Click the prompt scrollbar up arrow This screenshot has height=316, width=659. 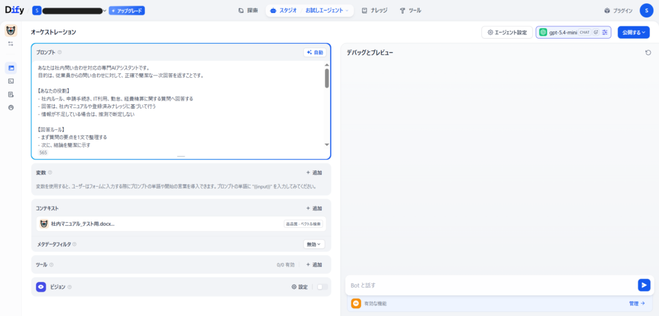(x=327, y=65)
